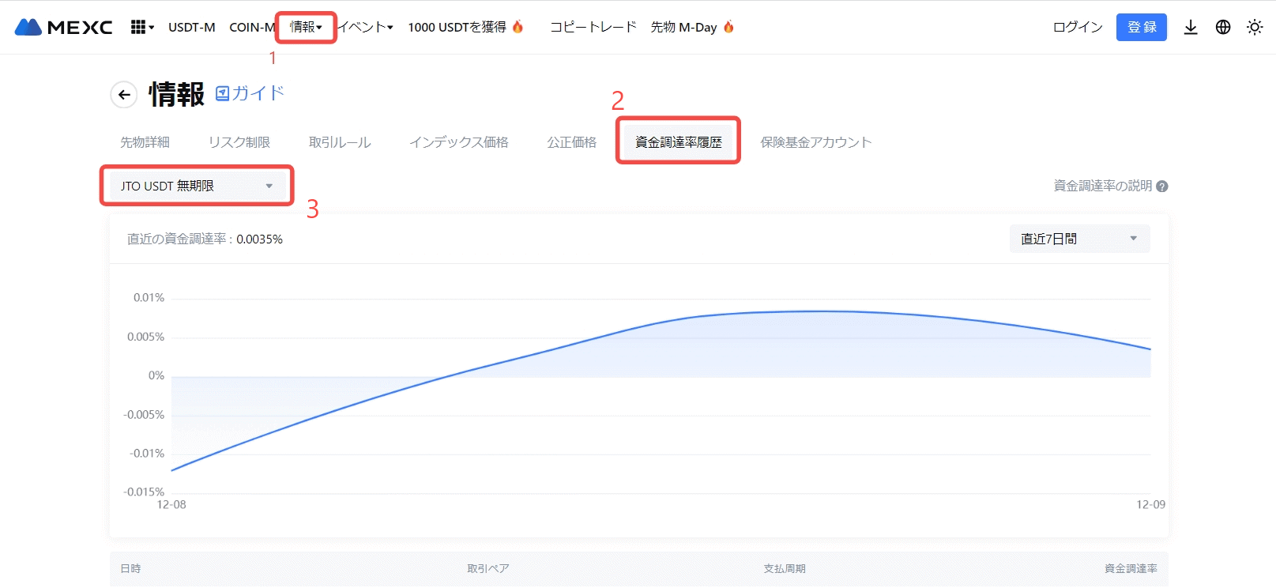Click the download app icon
The width and height of the screenshot is (1276, 588).
[x=1191, y=27]
